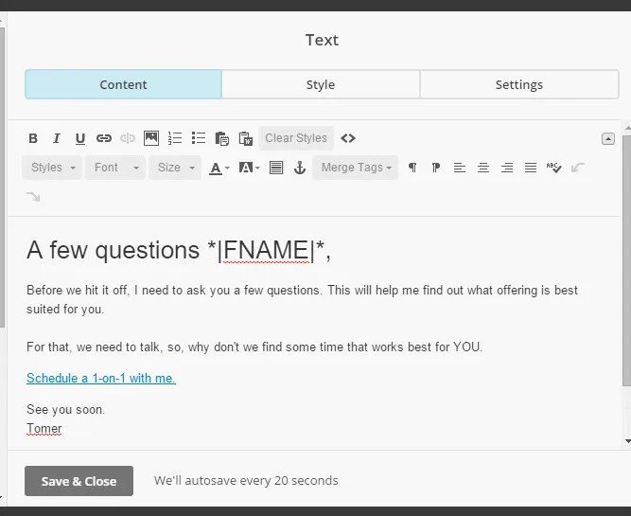Insert an image with picture icon
Image resolution: width=631 pixels, height=516 pixels.
click(x=151, y=138)
